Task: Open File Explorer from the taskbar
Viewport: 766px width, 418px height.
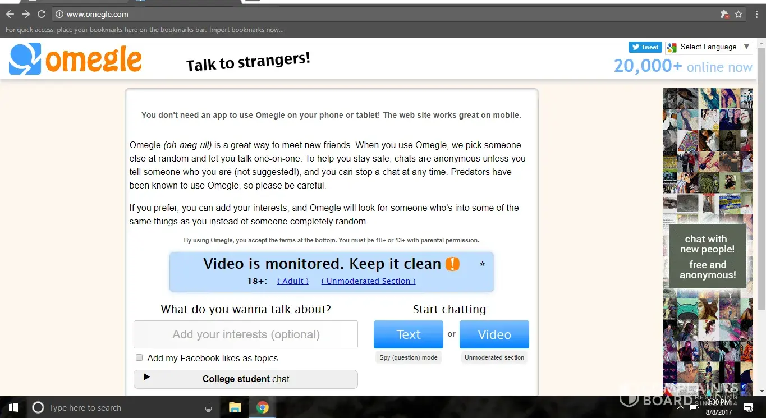Action: pos(235,408)
